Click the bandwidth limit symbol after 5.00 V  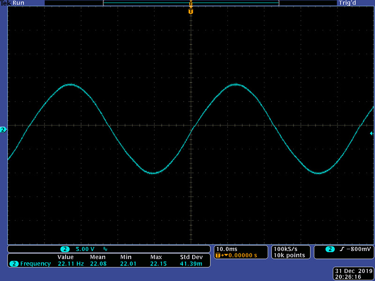tap(105, 249)
